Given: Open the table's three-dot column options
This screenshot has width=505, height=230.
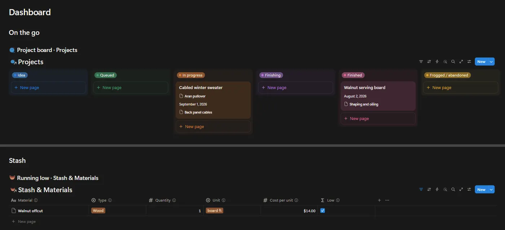Looking at the screenshot, I should (387, 200).
